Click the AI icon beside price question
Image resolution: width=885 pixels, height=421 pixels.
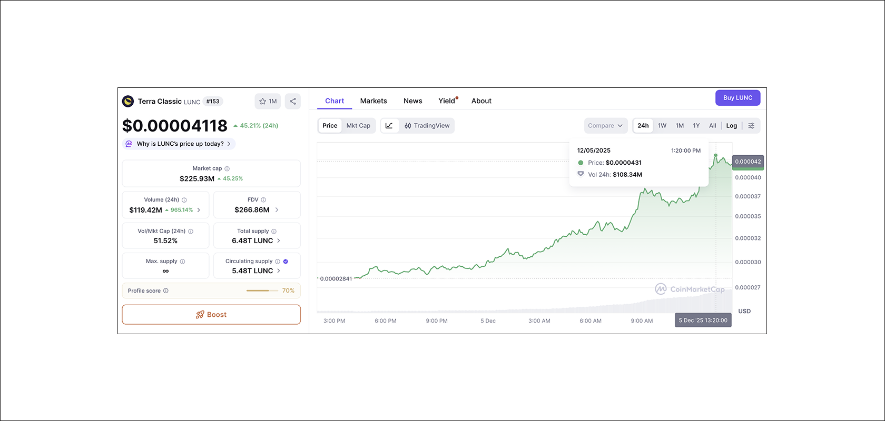pos(129,144)
